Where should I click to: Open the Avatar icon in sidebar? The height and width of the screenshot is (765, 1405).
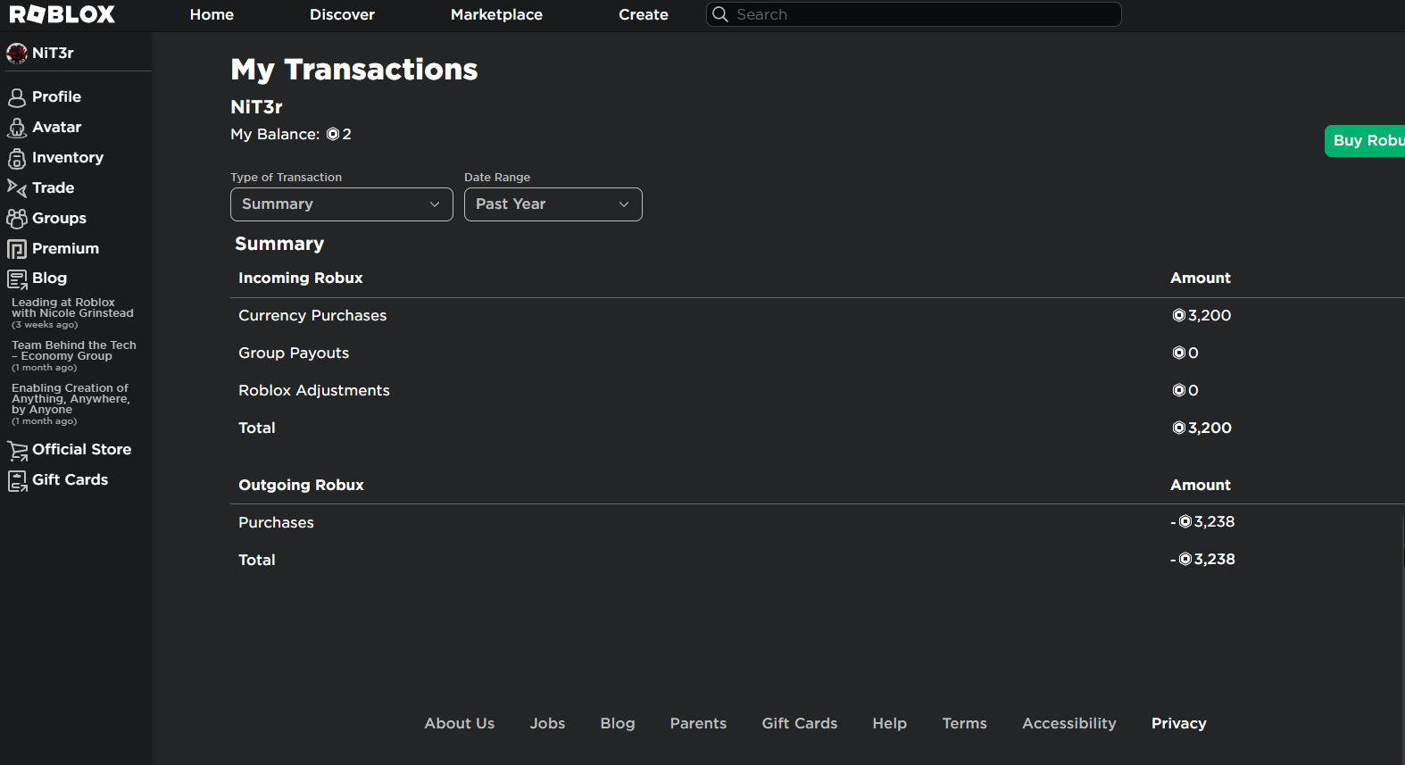(17, 128)
